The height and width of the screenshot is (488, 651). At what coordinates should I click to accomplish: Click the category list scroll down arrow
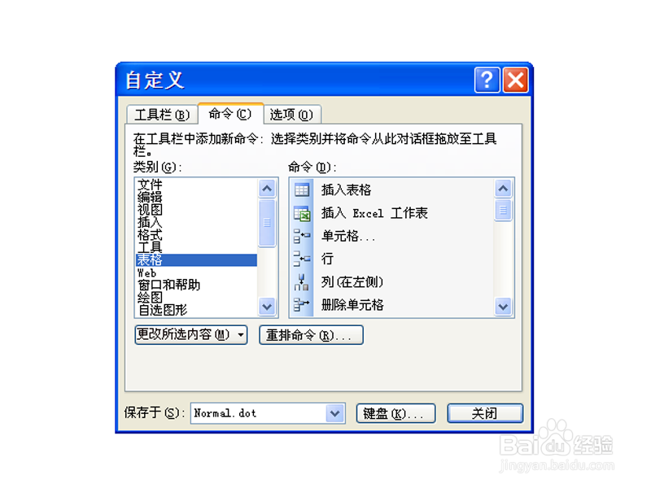click(x=267, y=307)
